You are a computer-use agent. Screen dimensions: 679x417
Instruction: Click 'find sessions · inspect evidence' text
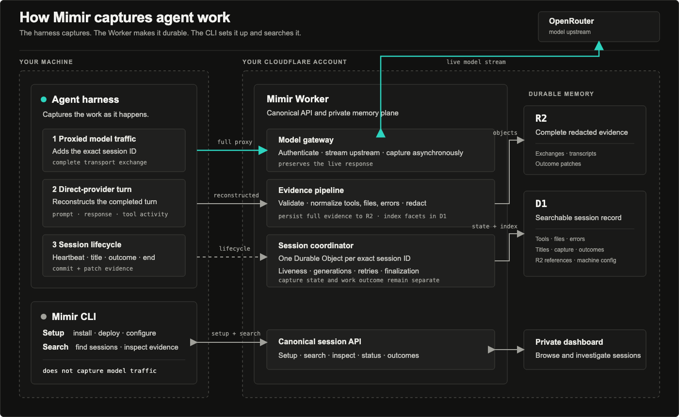click(127, 347)
